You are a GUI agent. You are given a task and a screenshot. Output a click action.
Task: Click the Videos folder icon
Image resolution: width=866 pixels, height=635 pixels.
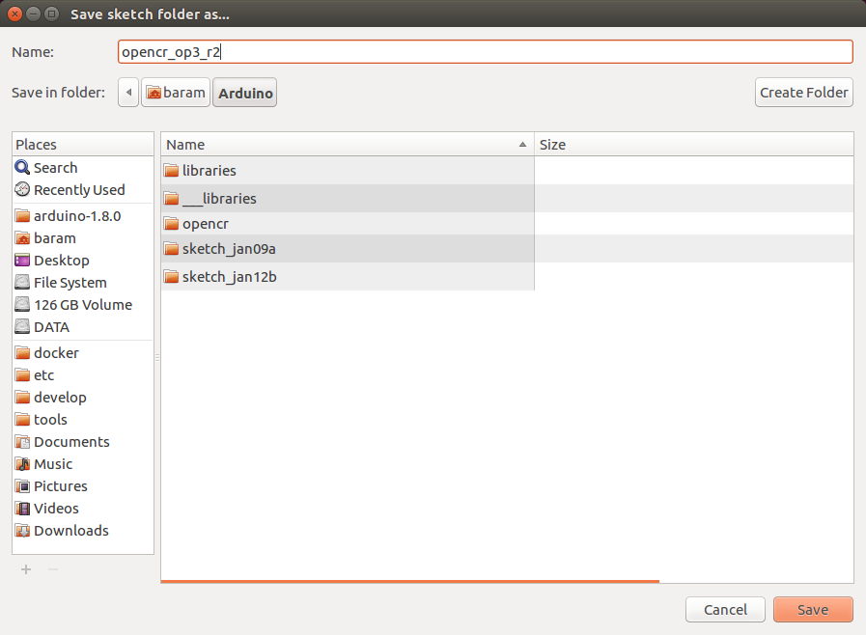(x=22, y=508)
